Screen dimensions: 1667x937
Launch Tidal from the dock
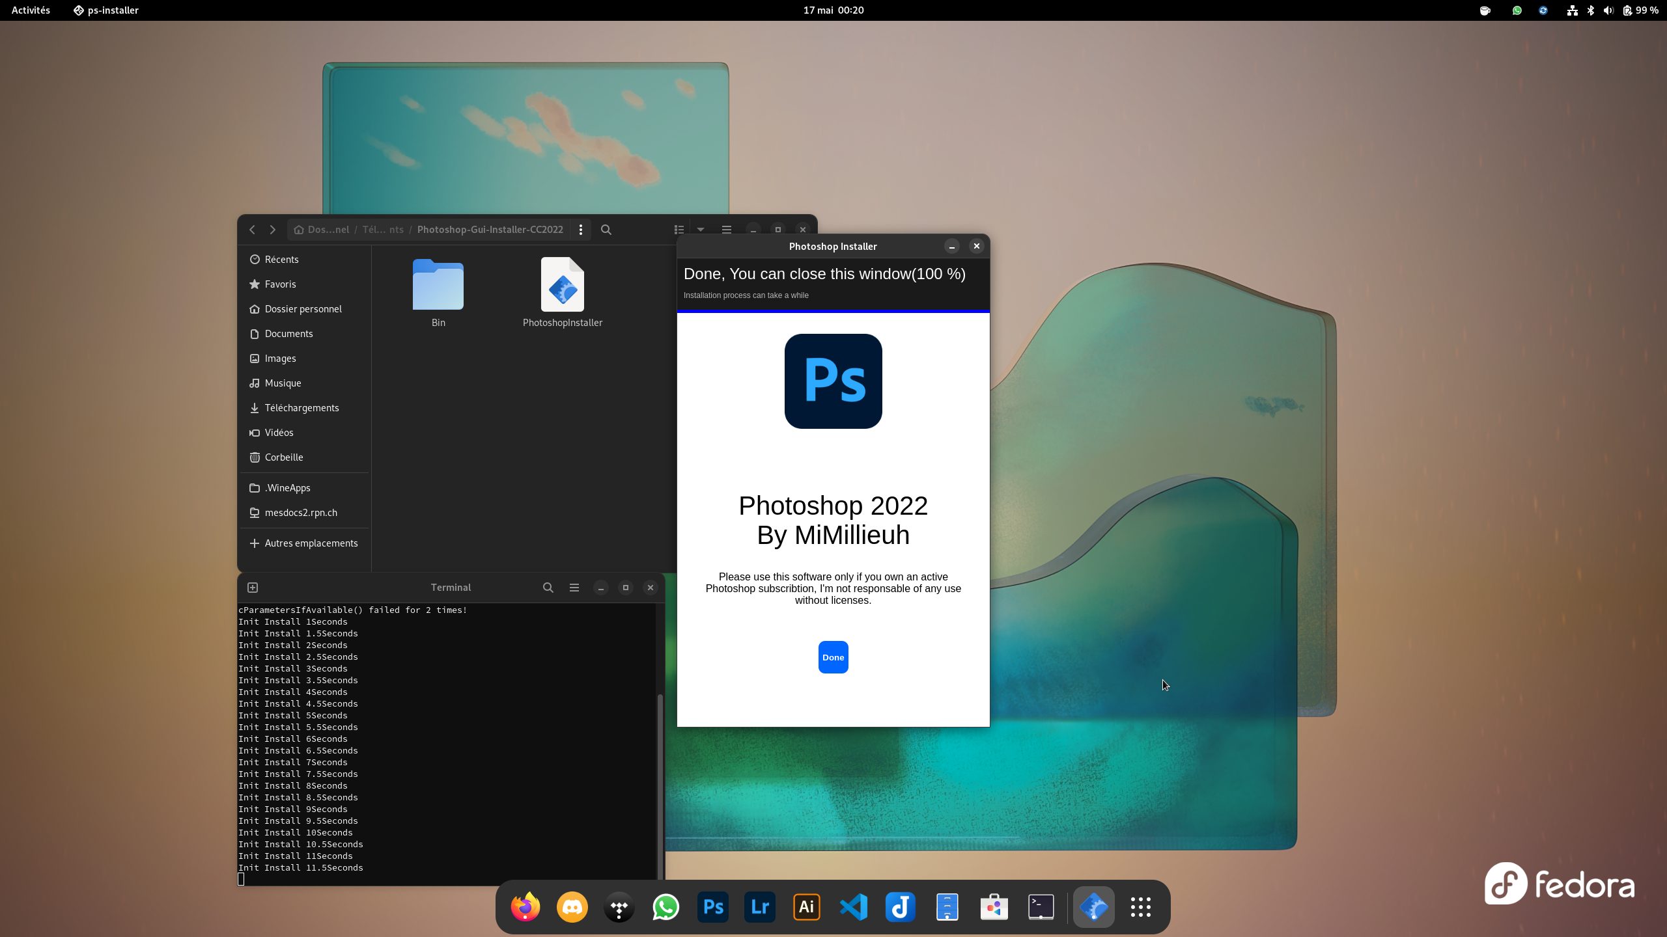pyautogui.click(x=619, y=907)
